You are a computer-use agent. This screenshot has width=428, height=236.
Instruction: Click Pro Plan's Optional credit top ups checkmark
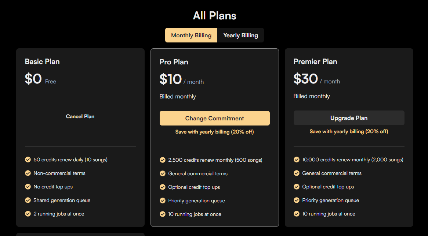point(162,187)
